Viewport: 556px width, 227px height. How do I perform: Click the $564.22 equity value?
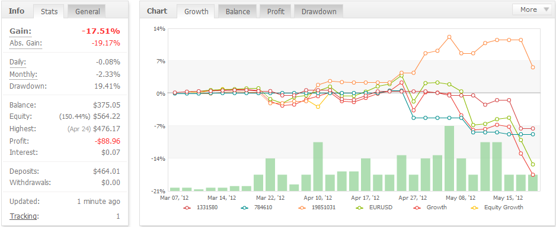click(106, 116)
